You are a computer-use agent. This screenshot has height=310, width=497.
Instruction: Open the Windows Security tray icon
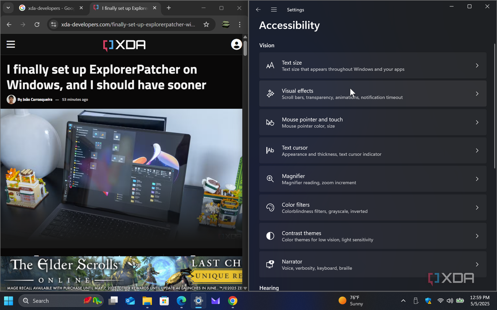click(428, 301)
